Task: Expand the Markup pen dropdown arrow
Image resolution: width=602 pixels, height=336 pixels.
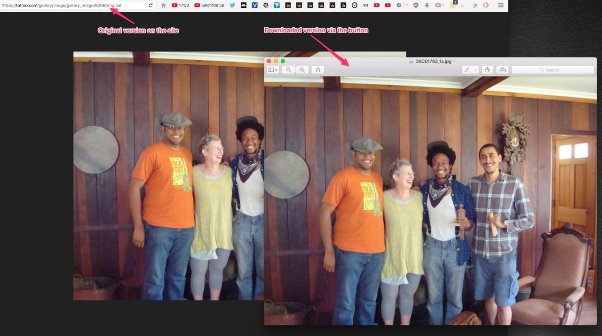Action: [x=476, y=70]
